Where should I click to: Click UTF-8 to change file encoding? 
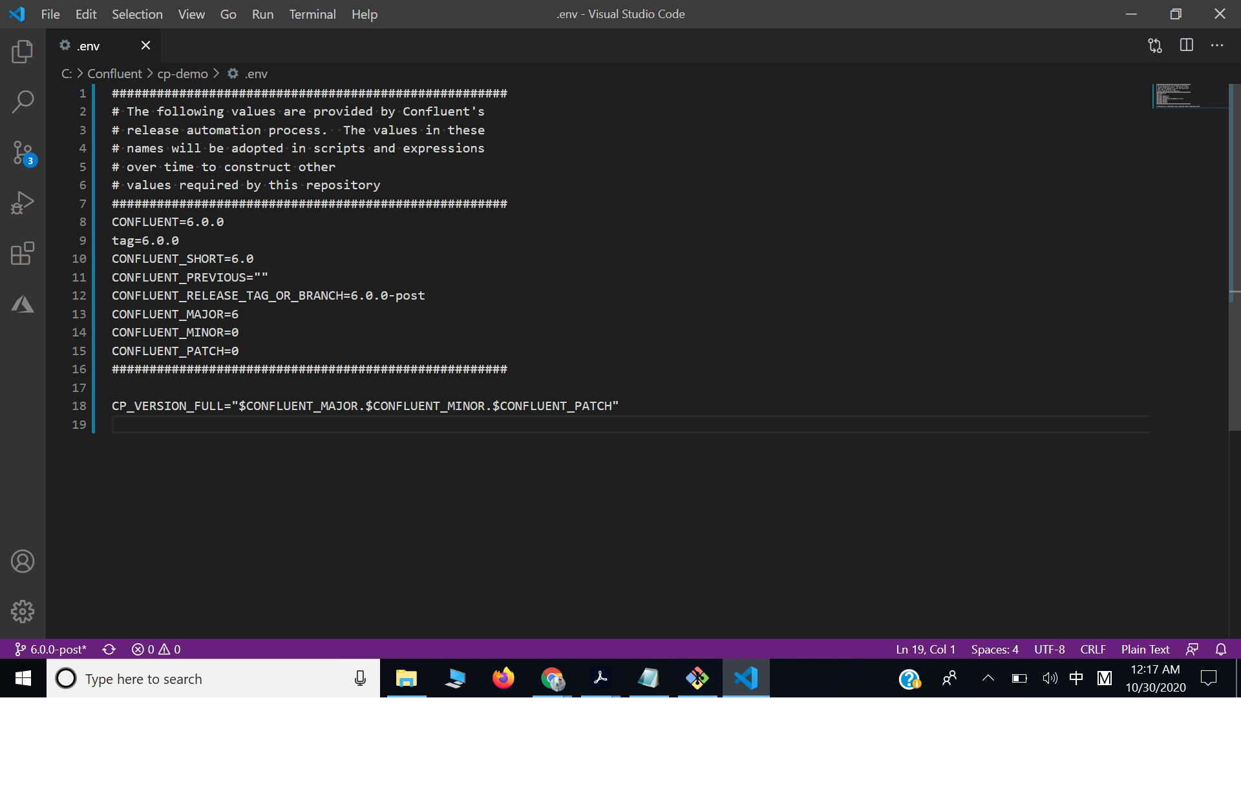[x=1049, y=649]
